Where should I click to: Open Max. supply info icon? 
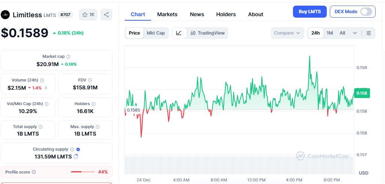[98, 127]
